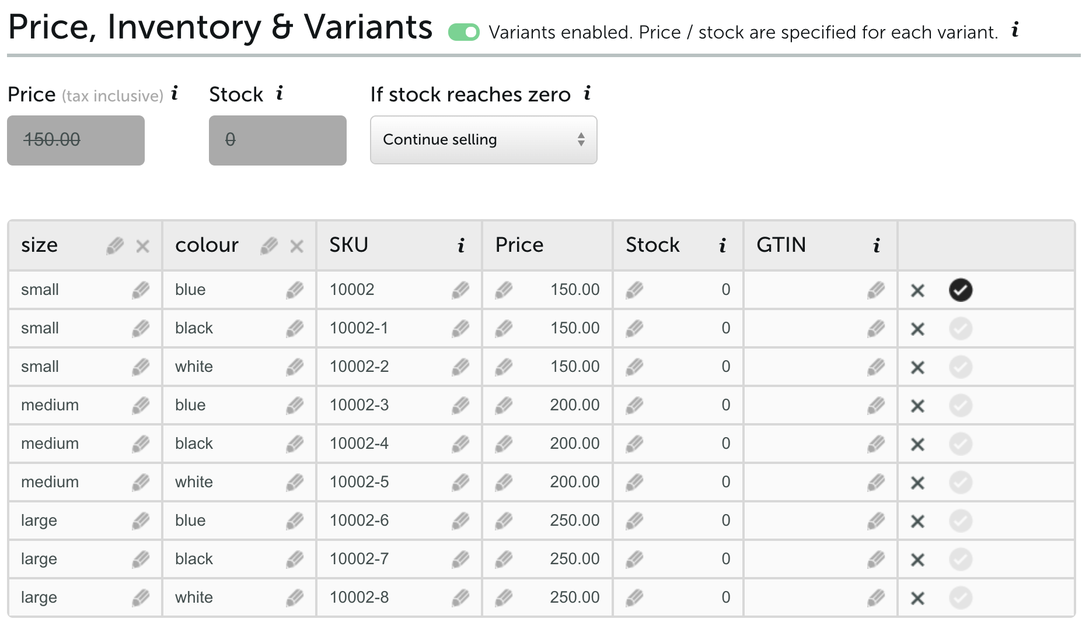The image size is (1089, 633).
Task: Edit the stock of the medium black variant
Action: 634,444
